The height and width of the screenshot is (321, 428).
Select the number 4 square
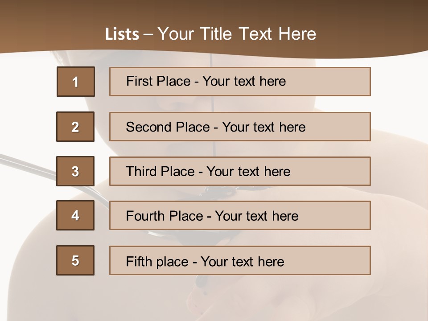click(x=75, y=216)
